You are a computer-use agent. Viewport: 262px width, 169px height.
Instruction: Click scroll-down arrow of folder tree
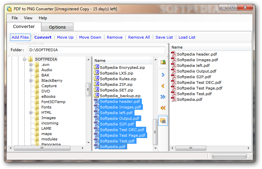point(88,142)
